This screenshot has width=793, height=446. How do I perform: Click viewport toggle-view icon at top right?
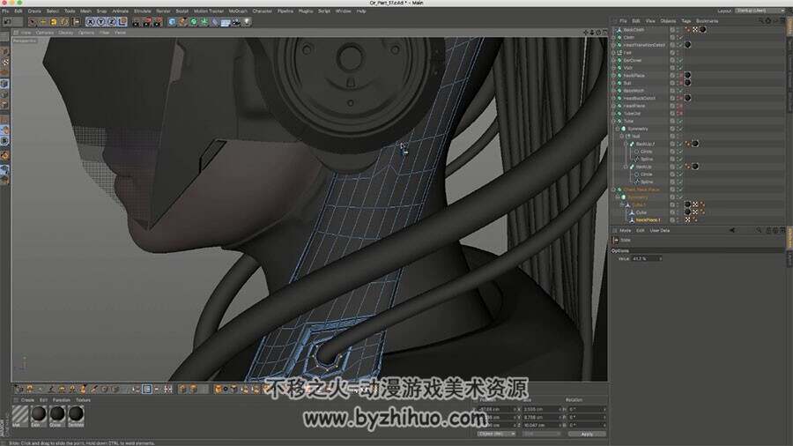(x=604, y=33)
